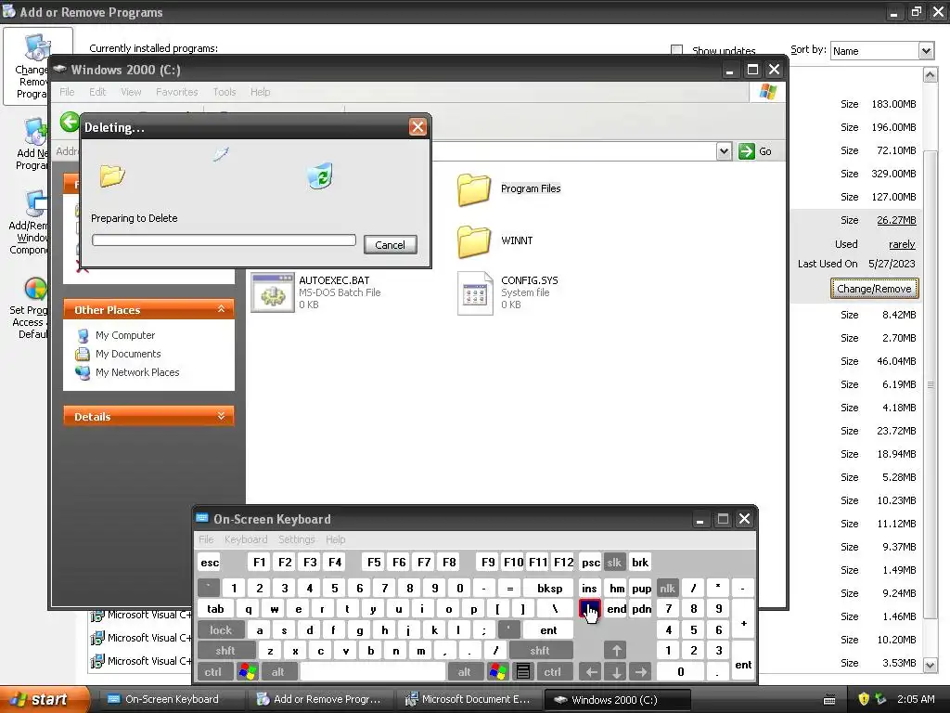Viewport: 950px width, 713px height.
Task: Open the address bar dropdown arrow
Action: coord(724,151)
